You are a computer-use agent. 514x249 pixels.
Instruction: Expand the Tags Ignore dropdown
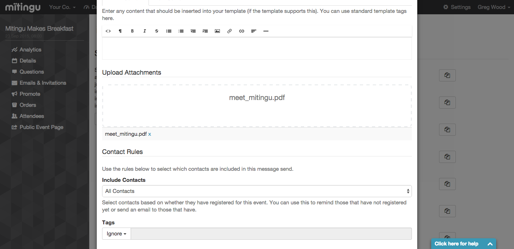117,234
